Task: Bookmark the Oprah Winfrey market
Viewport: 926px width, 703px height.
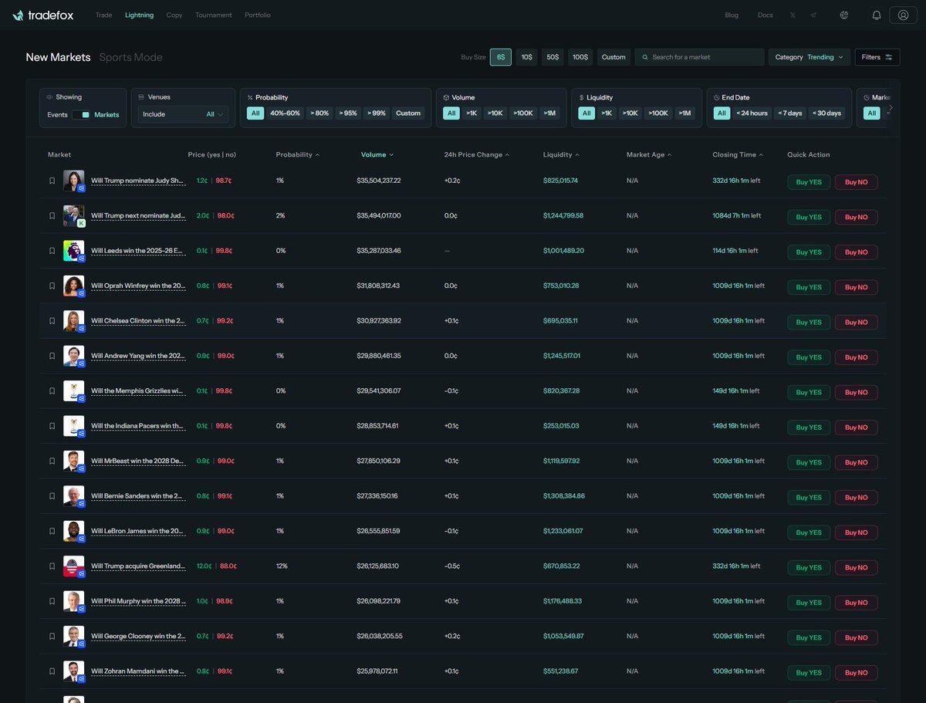Action: pos(52,286)
